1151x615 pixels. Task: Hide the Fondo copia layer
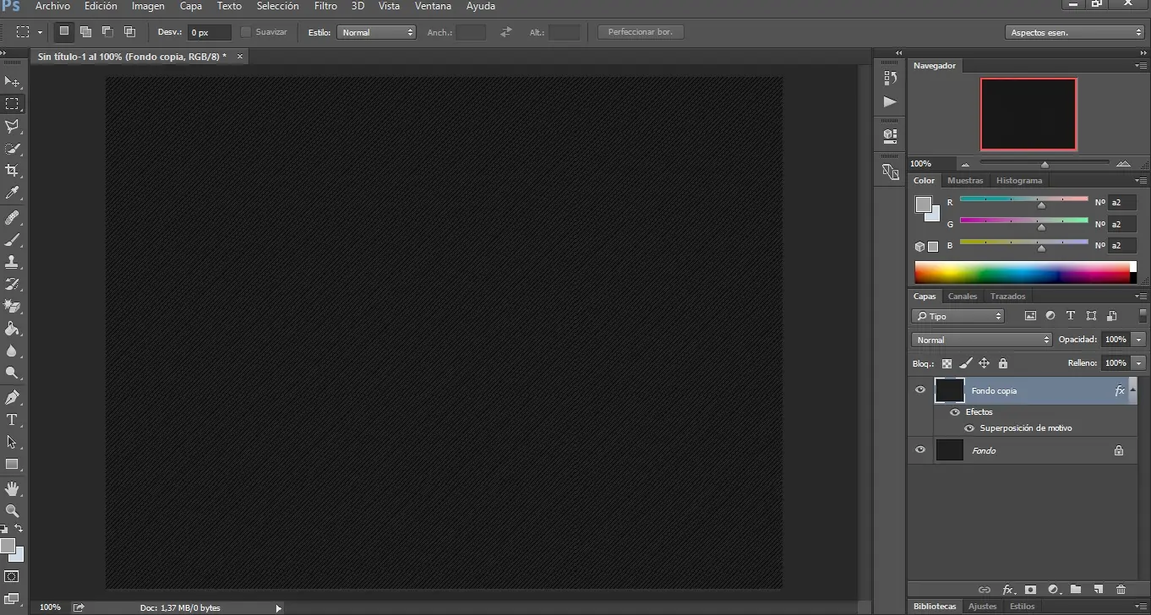920,390
